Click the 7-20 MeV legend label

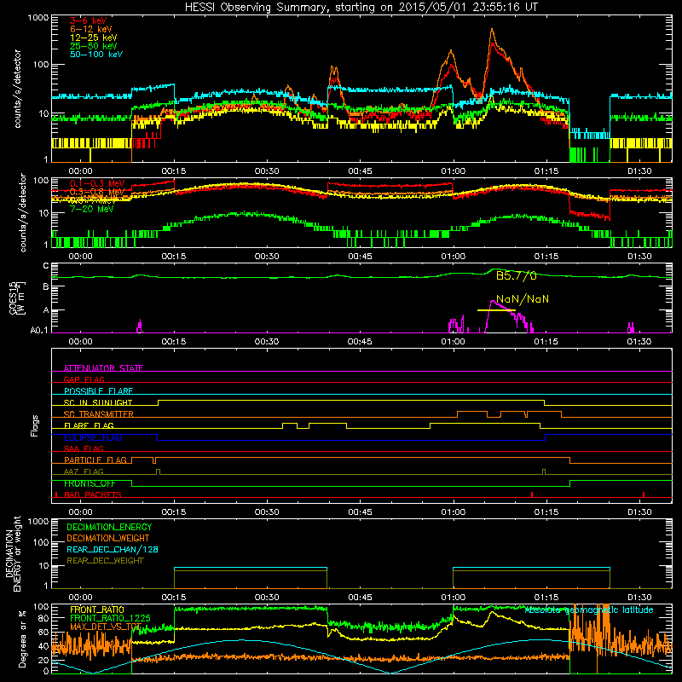click(92, 209)
